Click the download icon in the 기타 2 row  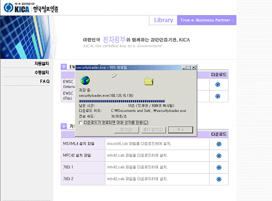[x=219, y=179]
